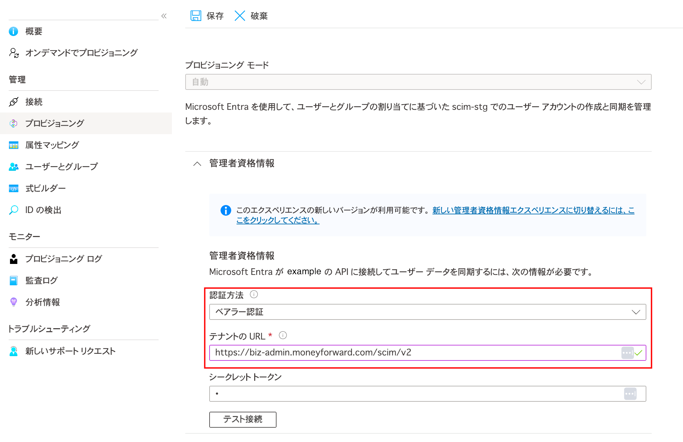Click the password manager icon in シークレット トークン field
Viewport: 683px width, 442px height.
pos(630,394)
